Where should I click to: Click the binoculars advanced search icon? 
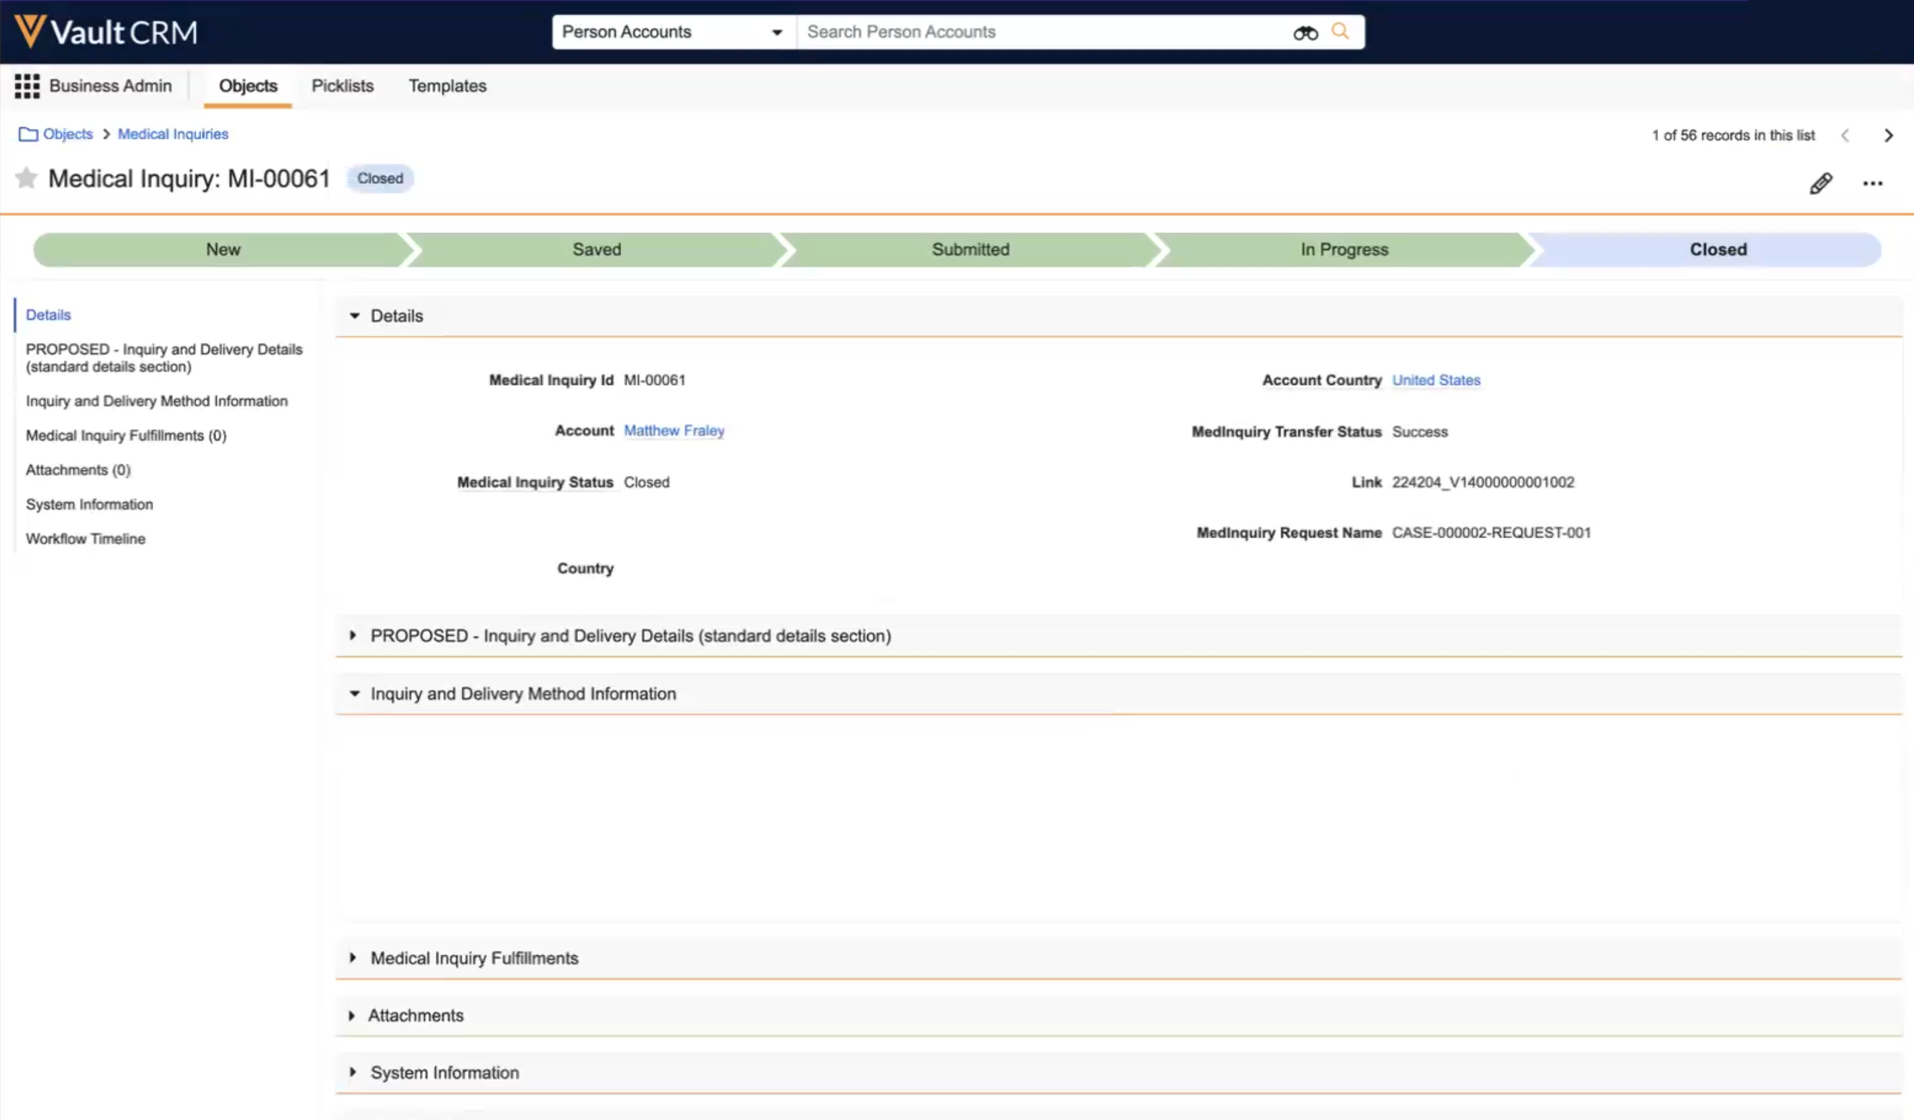point(1305,33)
